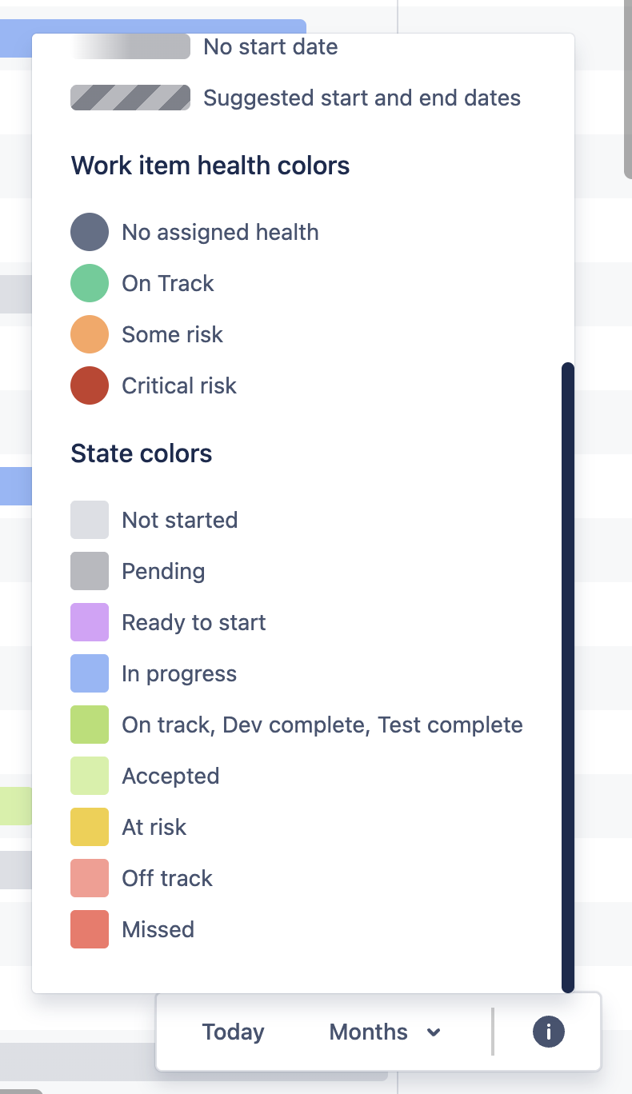Click the light green Accepted swatch
This screenshot has width=632, height=1094.
tap(90, 776)
